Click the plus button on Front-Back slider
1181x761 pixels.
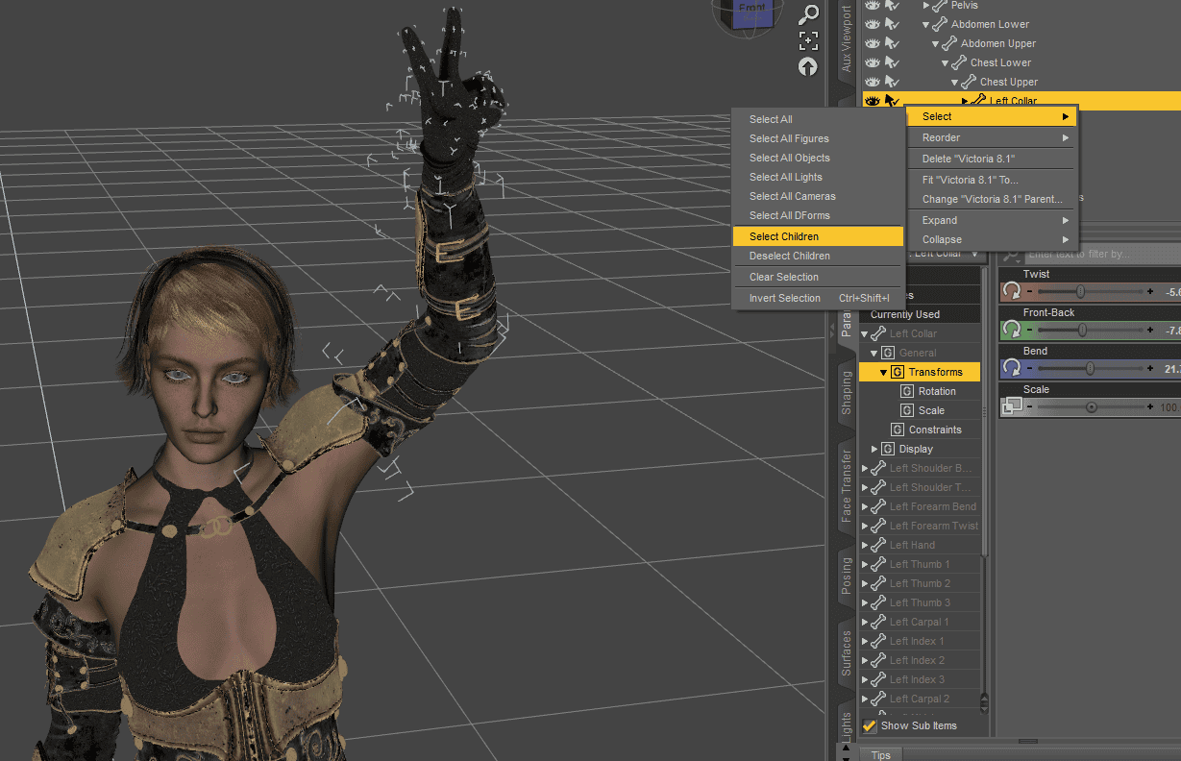[1149, 330]
